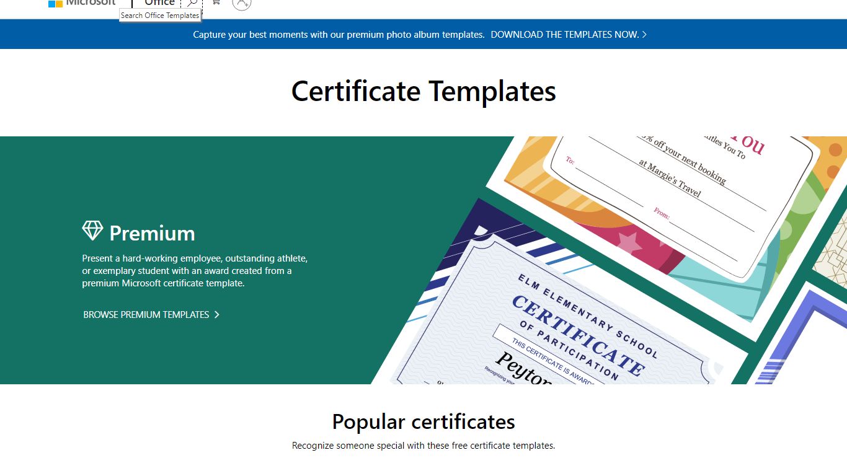Viewport: 847px width, 476px height.
Task: Click the Premium diamond icon
Action: [92, 231]
